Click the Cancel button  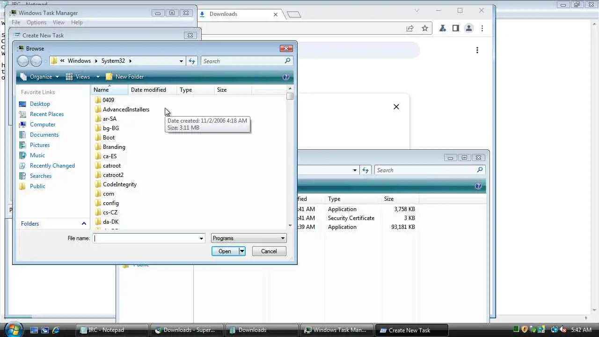[269, 251]
